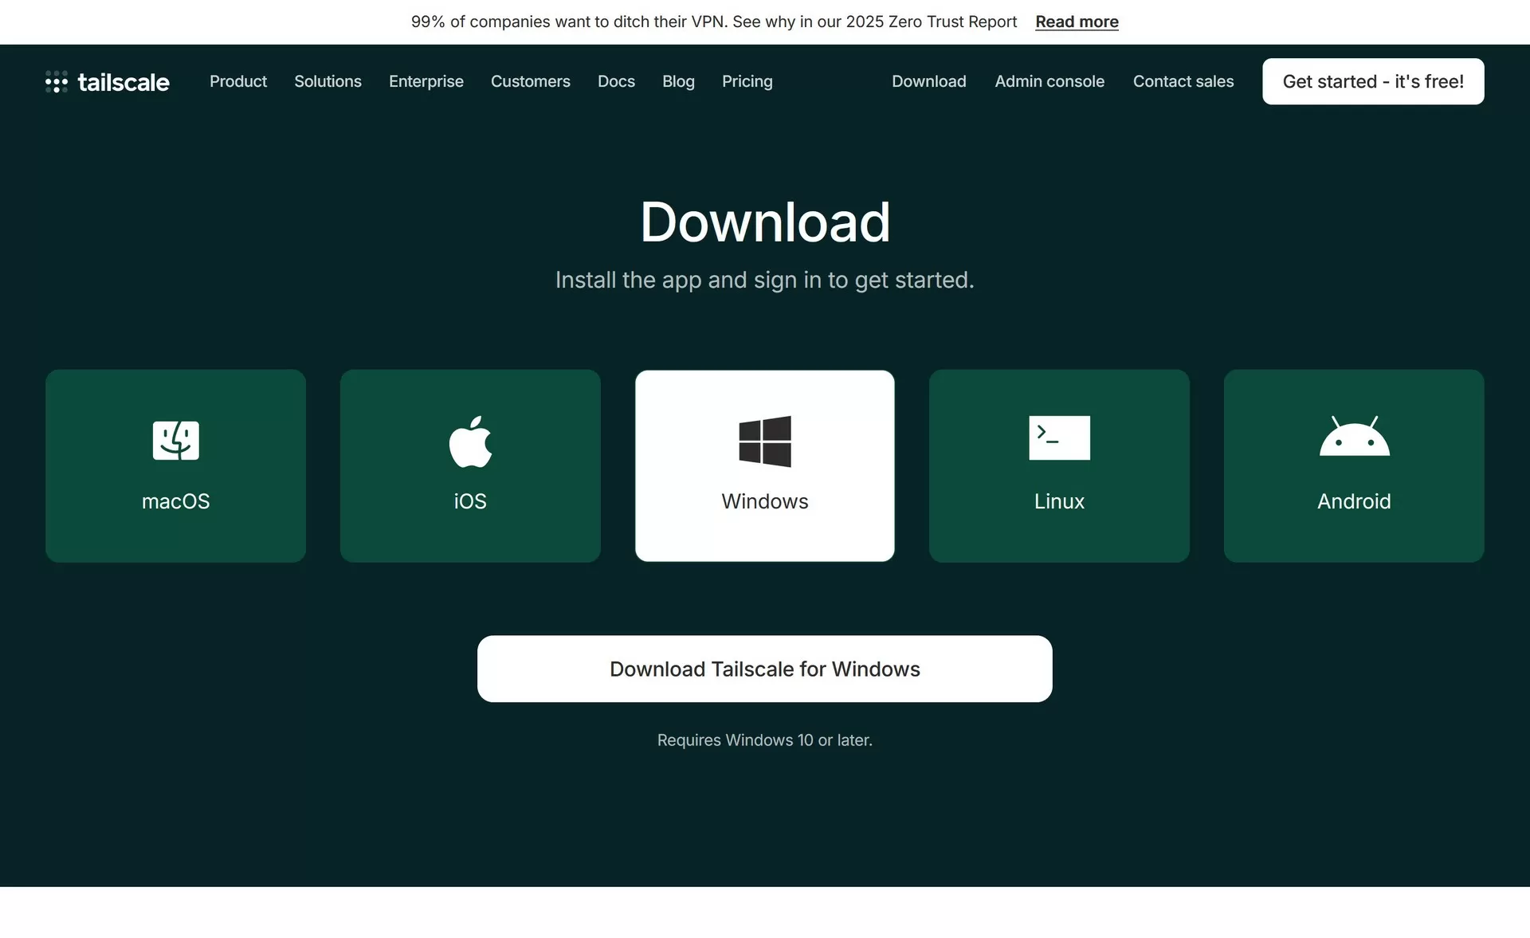Follow the Read more banner link
This screenshot has height=938, width=1530.
coord(1077,22)
